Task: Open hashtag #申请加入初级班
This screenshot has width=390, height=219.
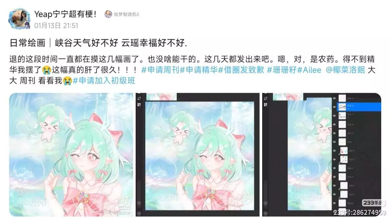Action: tap(104, 80)
